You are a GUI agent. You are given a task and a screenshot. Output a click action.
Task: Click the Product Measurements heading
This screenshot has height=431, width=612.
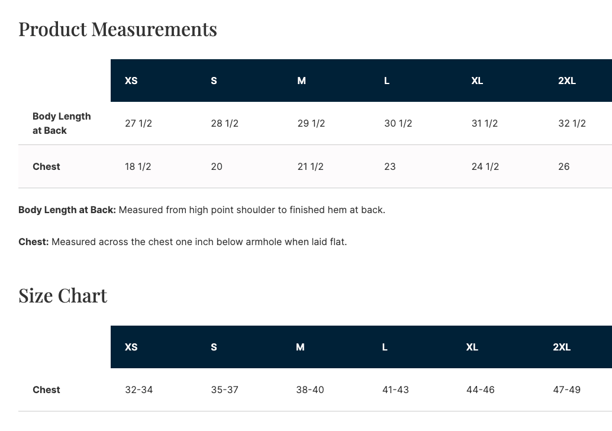point(118,29)
